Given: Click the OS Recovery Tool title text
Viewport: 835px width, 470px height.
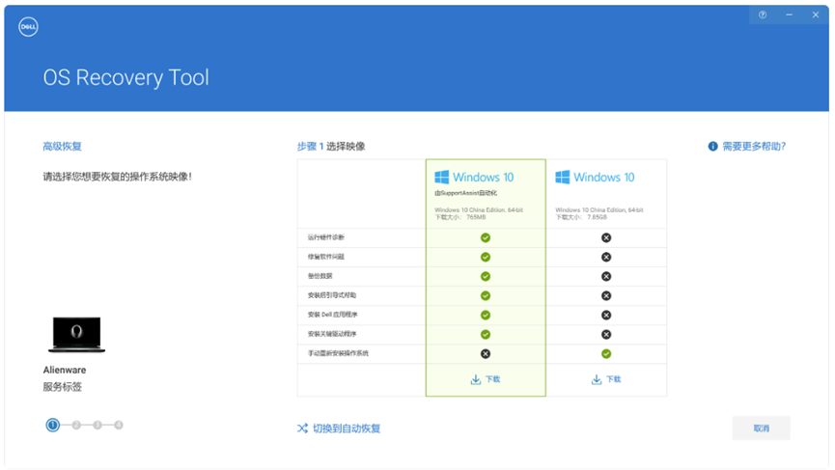Looking at the screenshot, I should (x=126, y=78).
